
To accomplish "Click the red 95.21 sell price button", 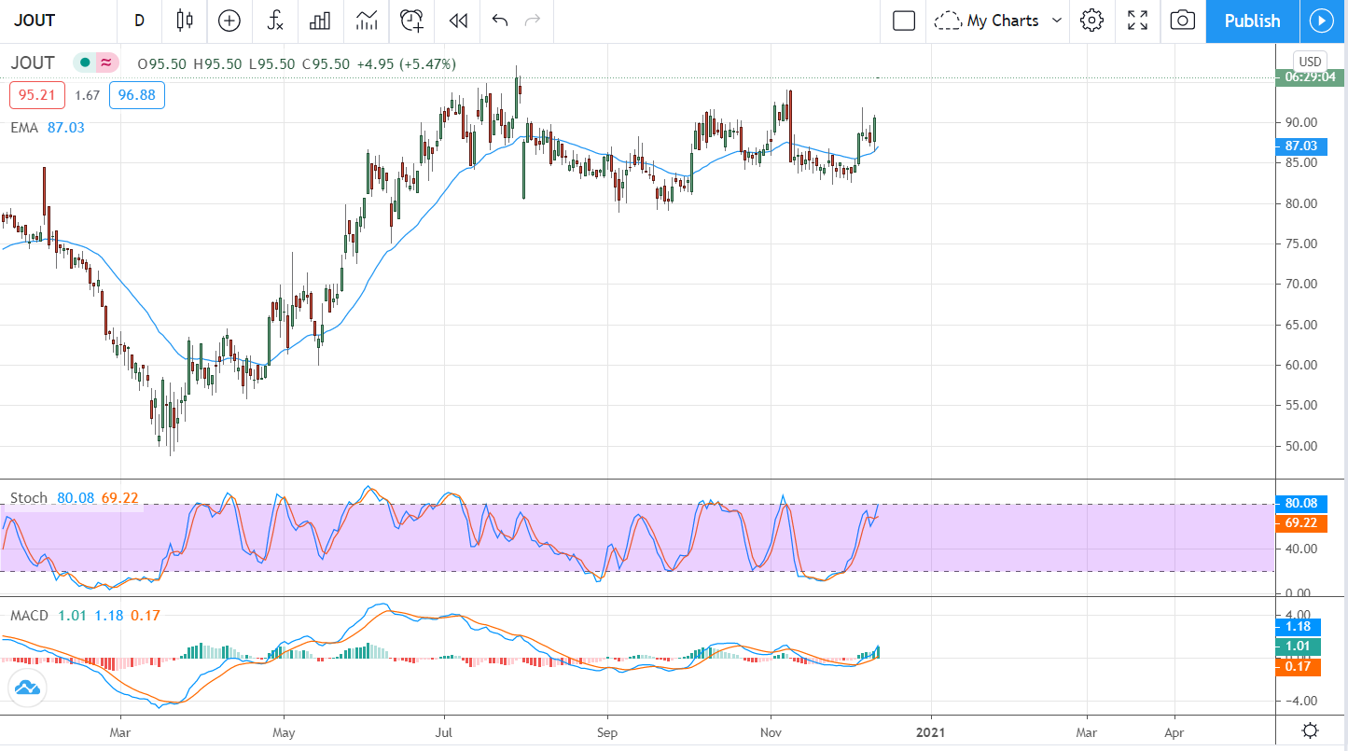I will pyautogui.click(x=37, y=95).
